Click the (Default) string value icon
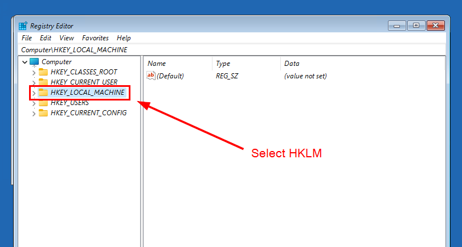 (151, 76)
